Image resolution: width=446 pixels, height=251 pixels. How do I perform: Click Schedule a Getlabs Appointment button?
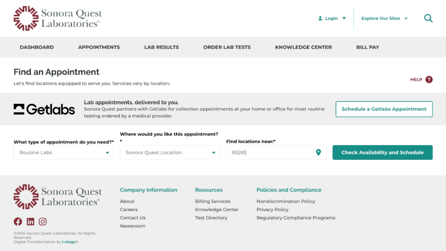tap(384, 109)
